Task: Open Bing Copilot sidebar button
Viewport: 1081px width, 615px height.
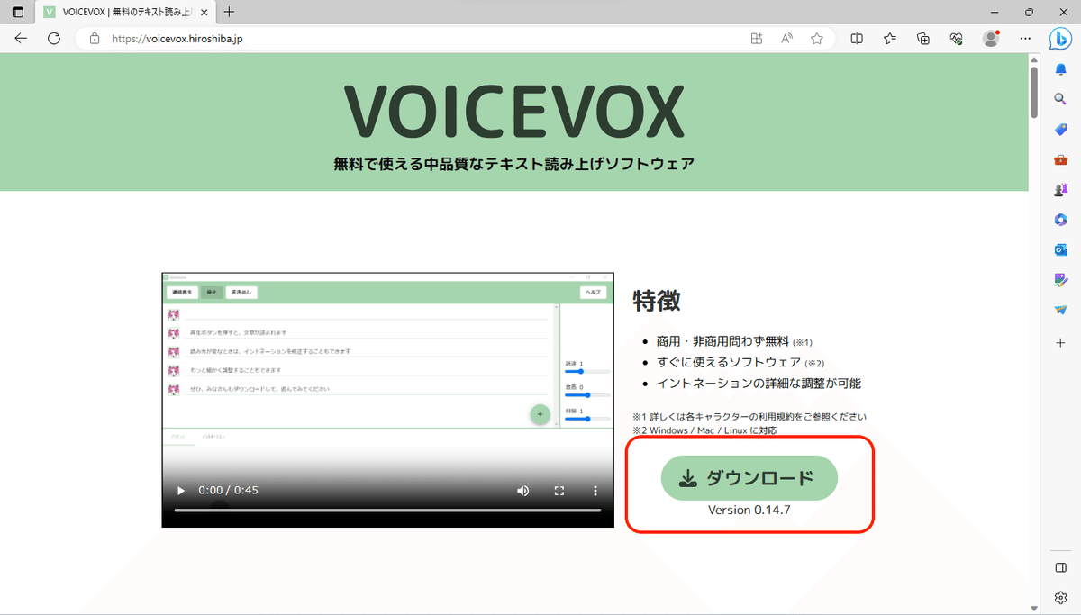Action: click(1060, 39)
